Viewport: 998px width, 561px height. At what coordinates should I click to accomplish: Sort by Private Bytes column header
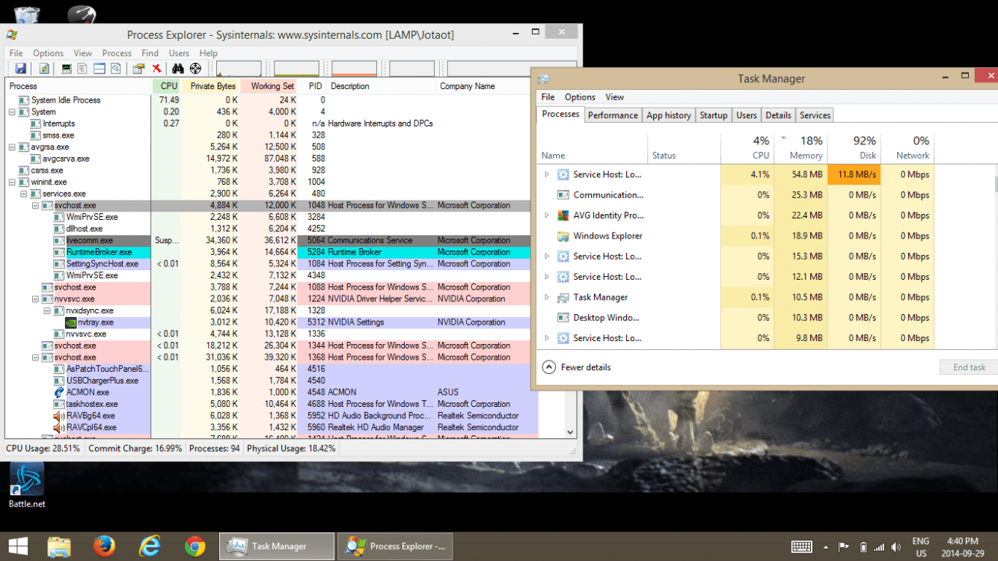click(x=211, y=86)
